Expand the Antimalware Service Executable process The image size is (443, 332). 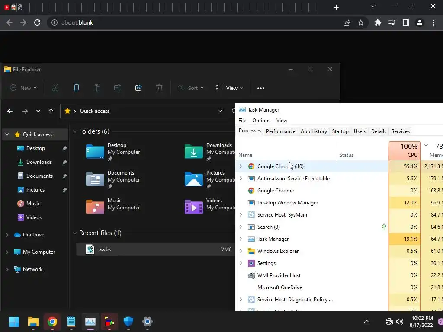pos(241,179)
